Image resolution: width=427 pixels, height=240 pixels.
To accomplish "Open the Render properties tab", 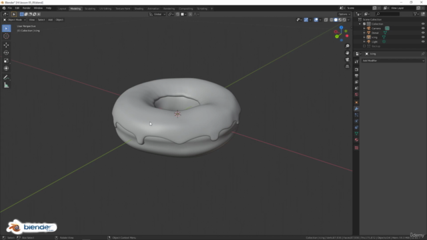I will click(x=356, y=69).
